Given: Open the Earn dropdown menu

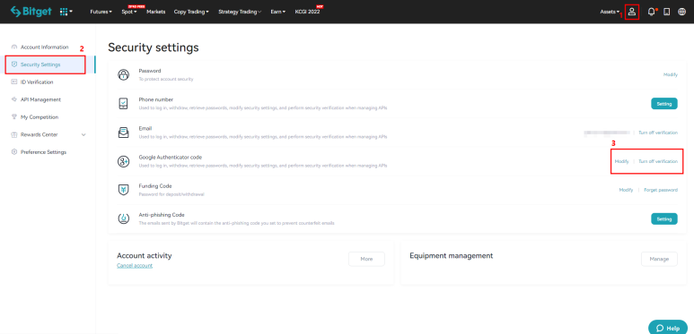Looking at the screenshot, I should coord(278,12).
